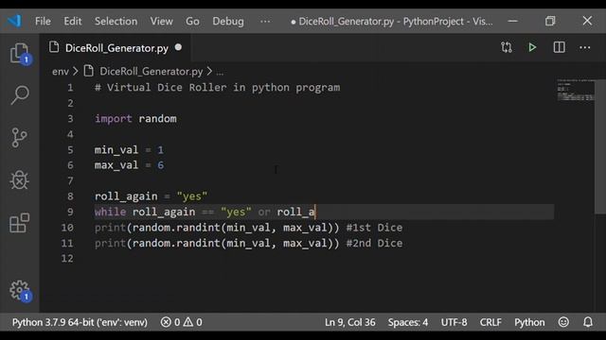Viewport: 606px width, 340px height.
Task: Open the Source Control view icon
Action: pyautogui.click(x=19, y=138)
